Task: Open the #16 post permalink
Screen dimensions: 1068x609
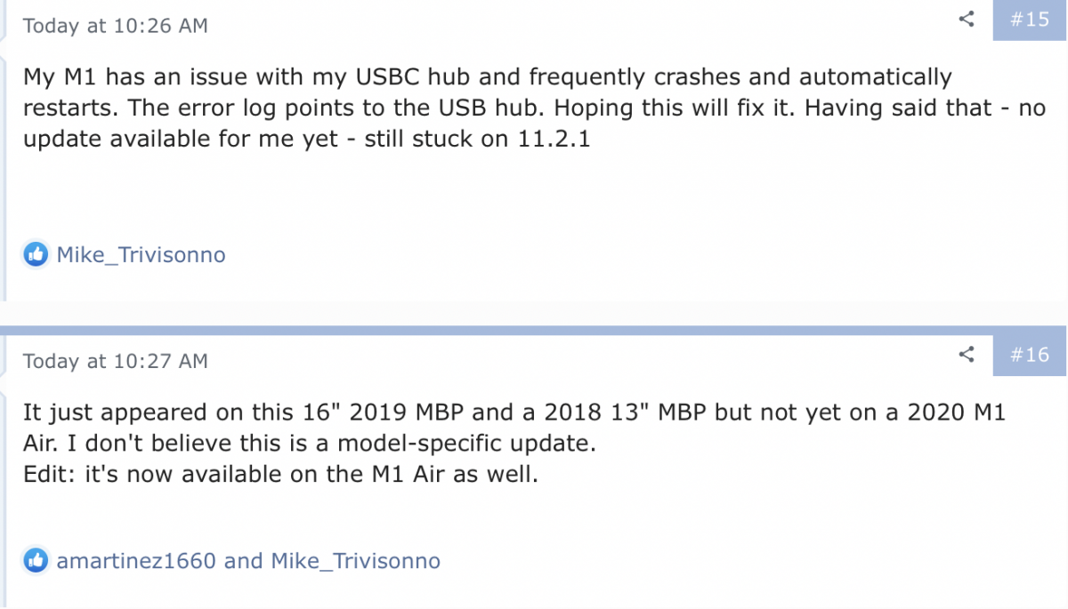Action: tap(1031, 355)
